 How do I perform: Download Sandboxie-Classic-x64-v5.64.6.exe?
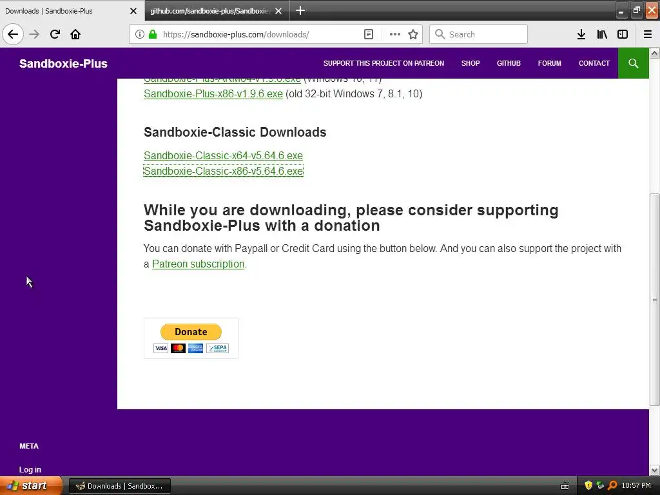pyautogui.click(x=223, y=155)
